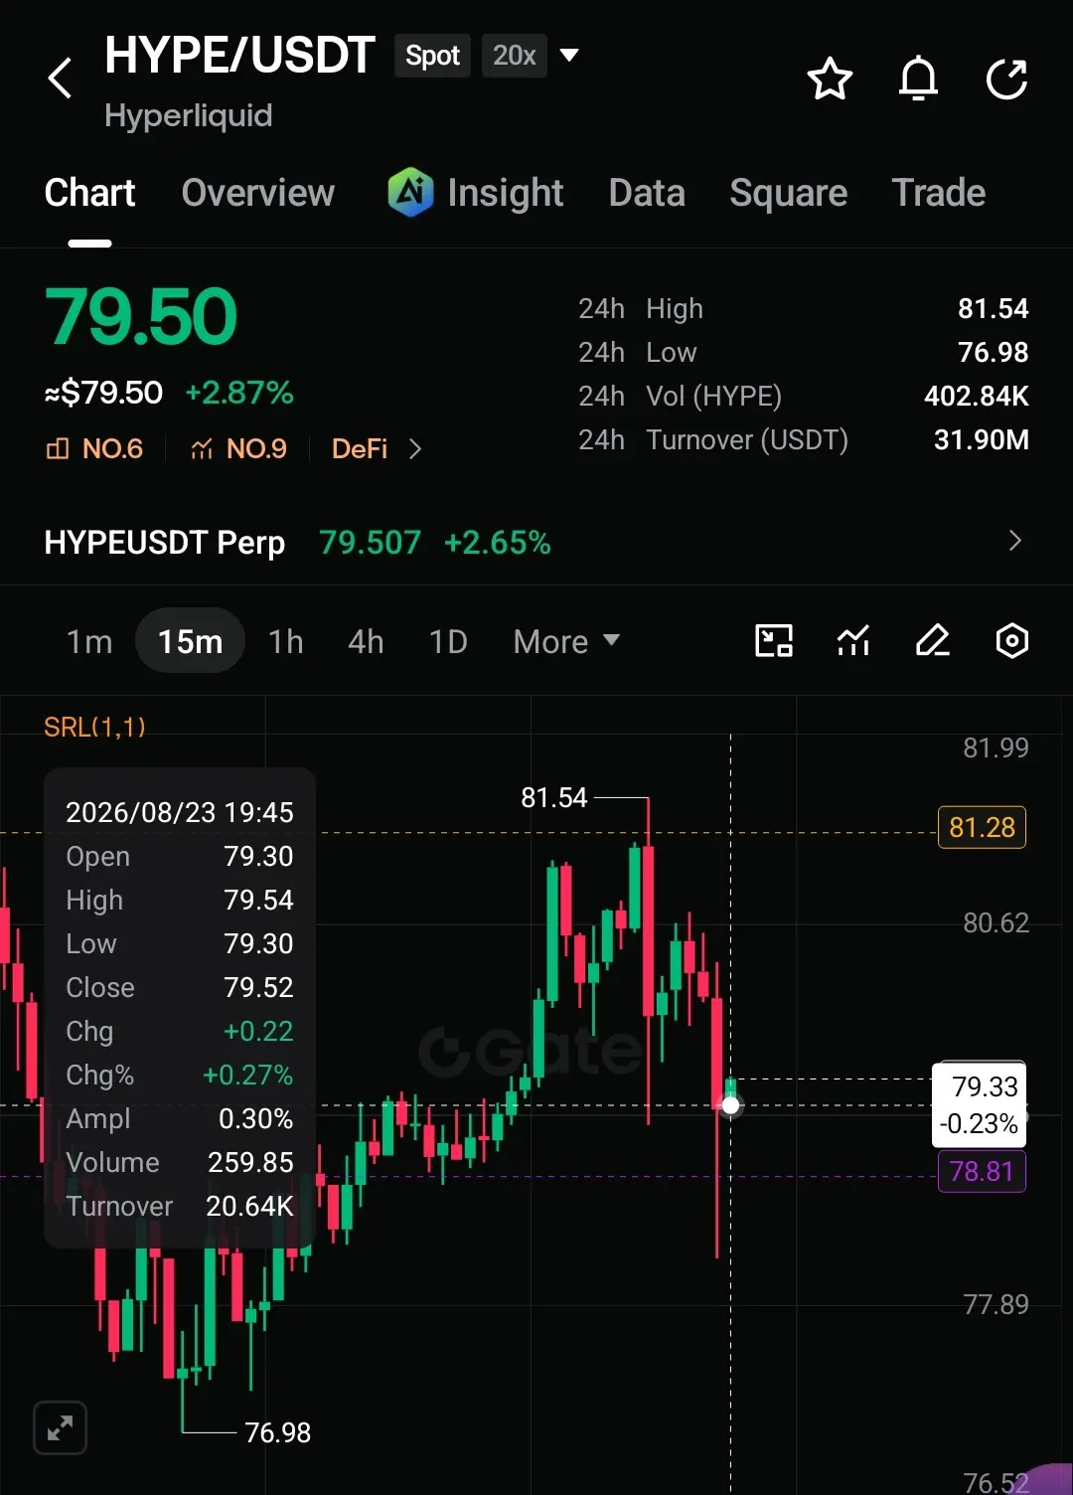Open the NO.9 trending ranking tag

tap(238, 449)
